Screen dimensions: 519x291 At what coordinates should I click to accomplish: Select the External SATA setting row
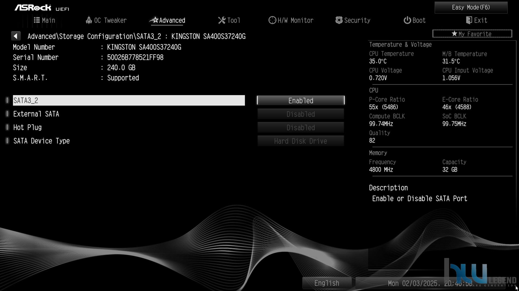tap(129, 114)
